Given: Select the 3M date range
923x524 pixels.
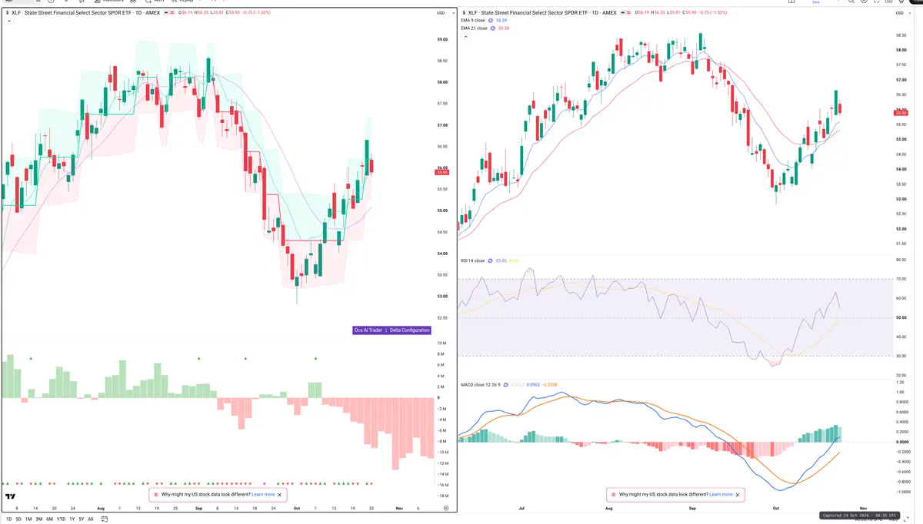Looking at the screenshot, I should [39, 519].
